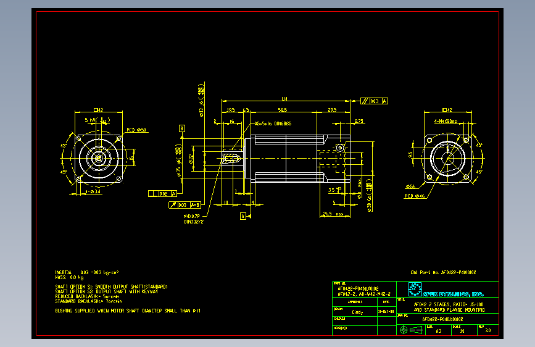Select the SHAFT OPTION S2 keyway note
535x347 pixels.
(x=107, y=291)
